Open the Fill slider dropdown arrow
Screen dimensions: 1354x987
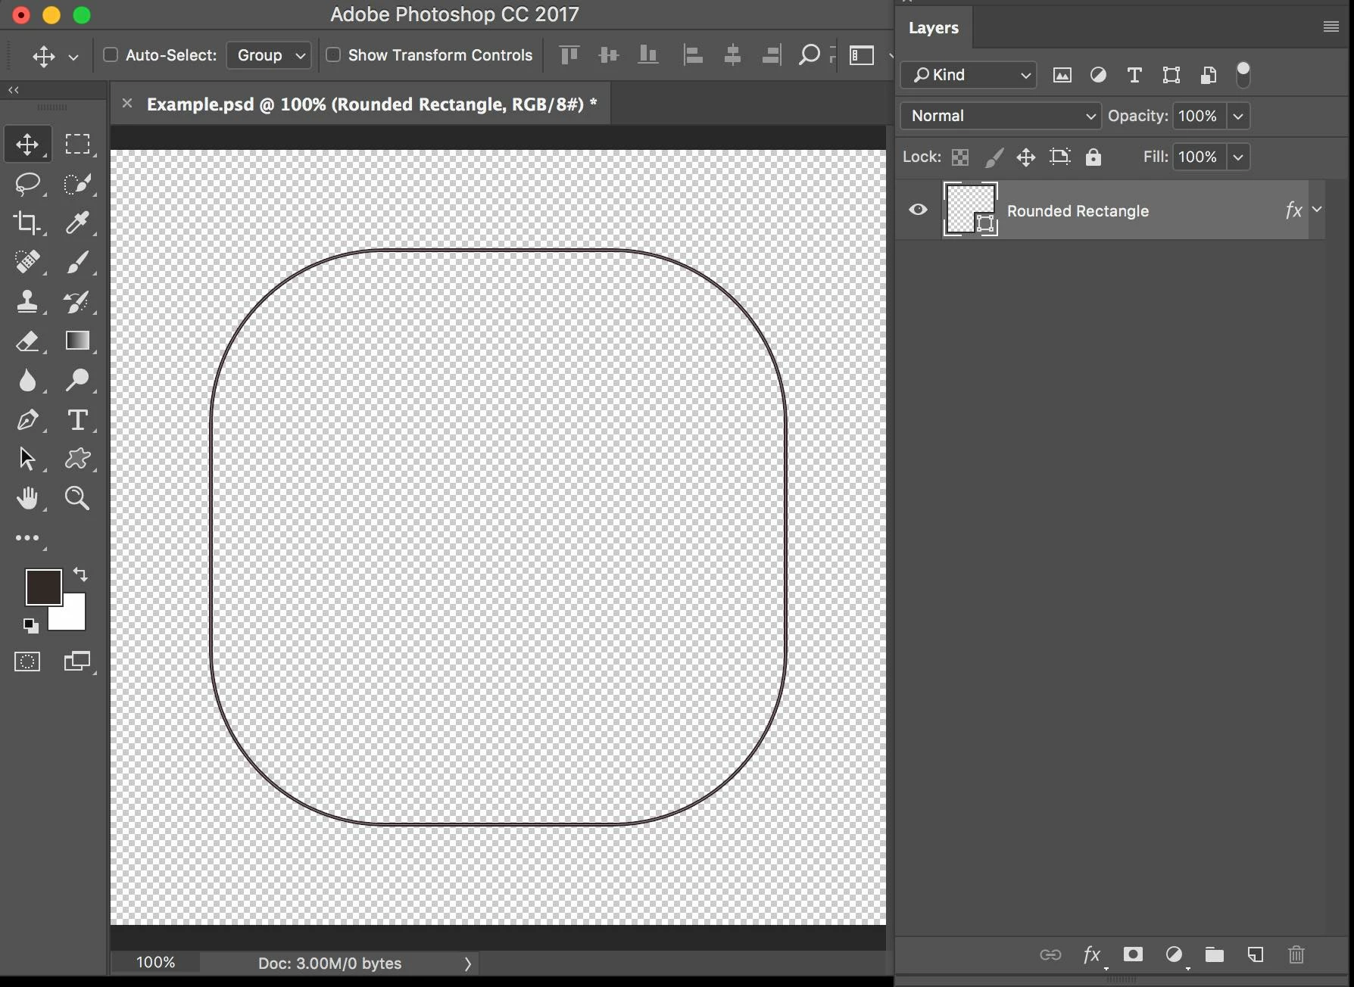(x=1238, y=157)
